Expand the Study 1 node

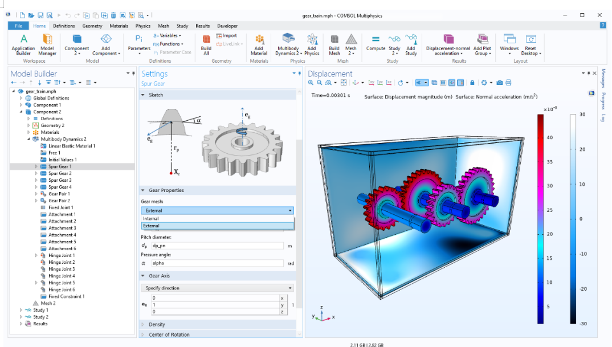tap(21, 310)
